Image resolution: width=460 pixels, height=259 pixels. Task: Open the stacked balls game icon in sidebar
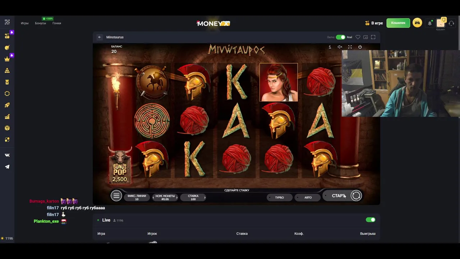point(7,71)
